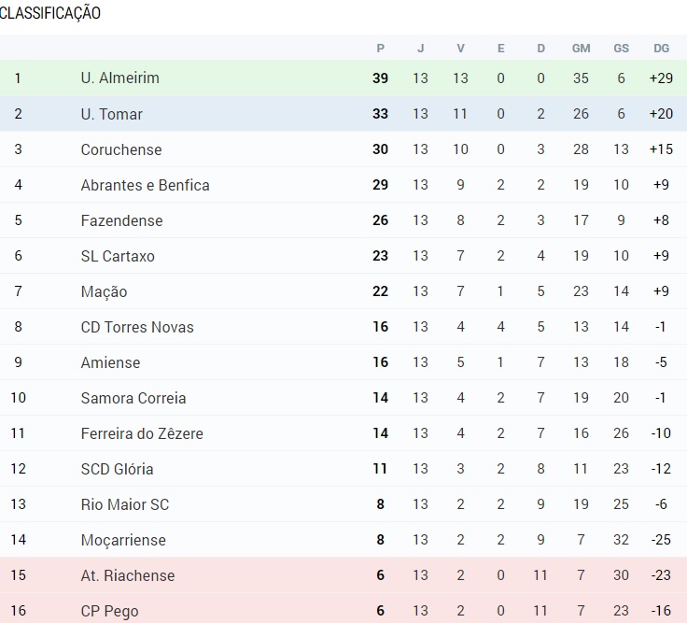Viewport: 687px width, 623px height.
Task: Open CP Pego team entry
Action: (109, 612)
